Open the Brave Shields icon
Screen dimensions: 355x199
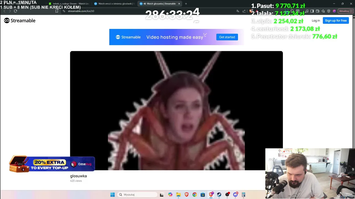click(x=251, y=11)
